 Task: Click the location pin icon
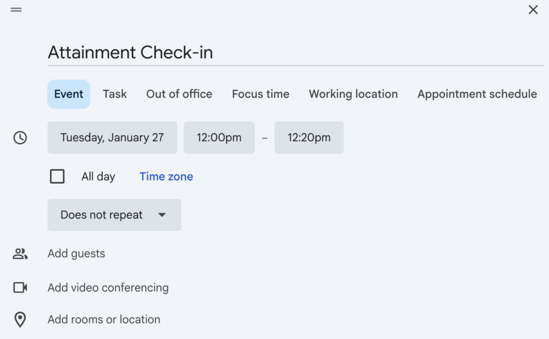coord(20,320)
